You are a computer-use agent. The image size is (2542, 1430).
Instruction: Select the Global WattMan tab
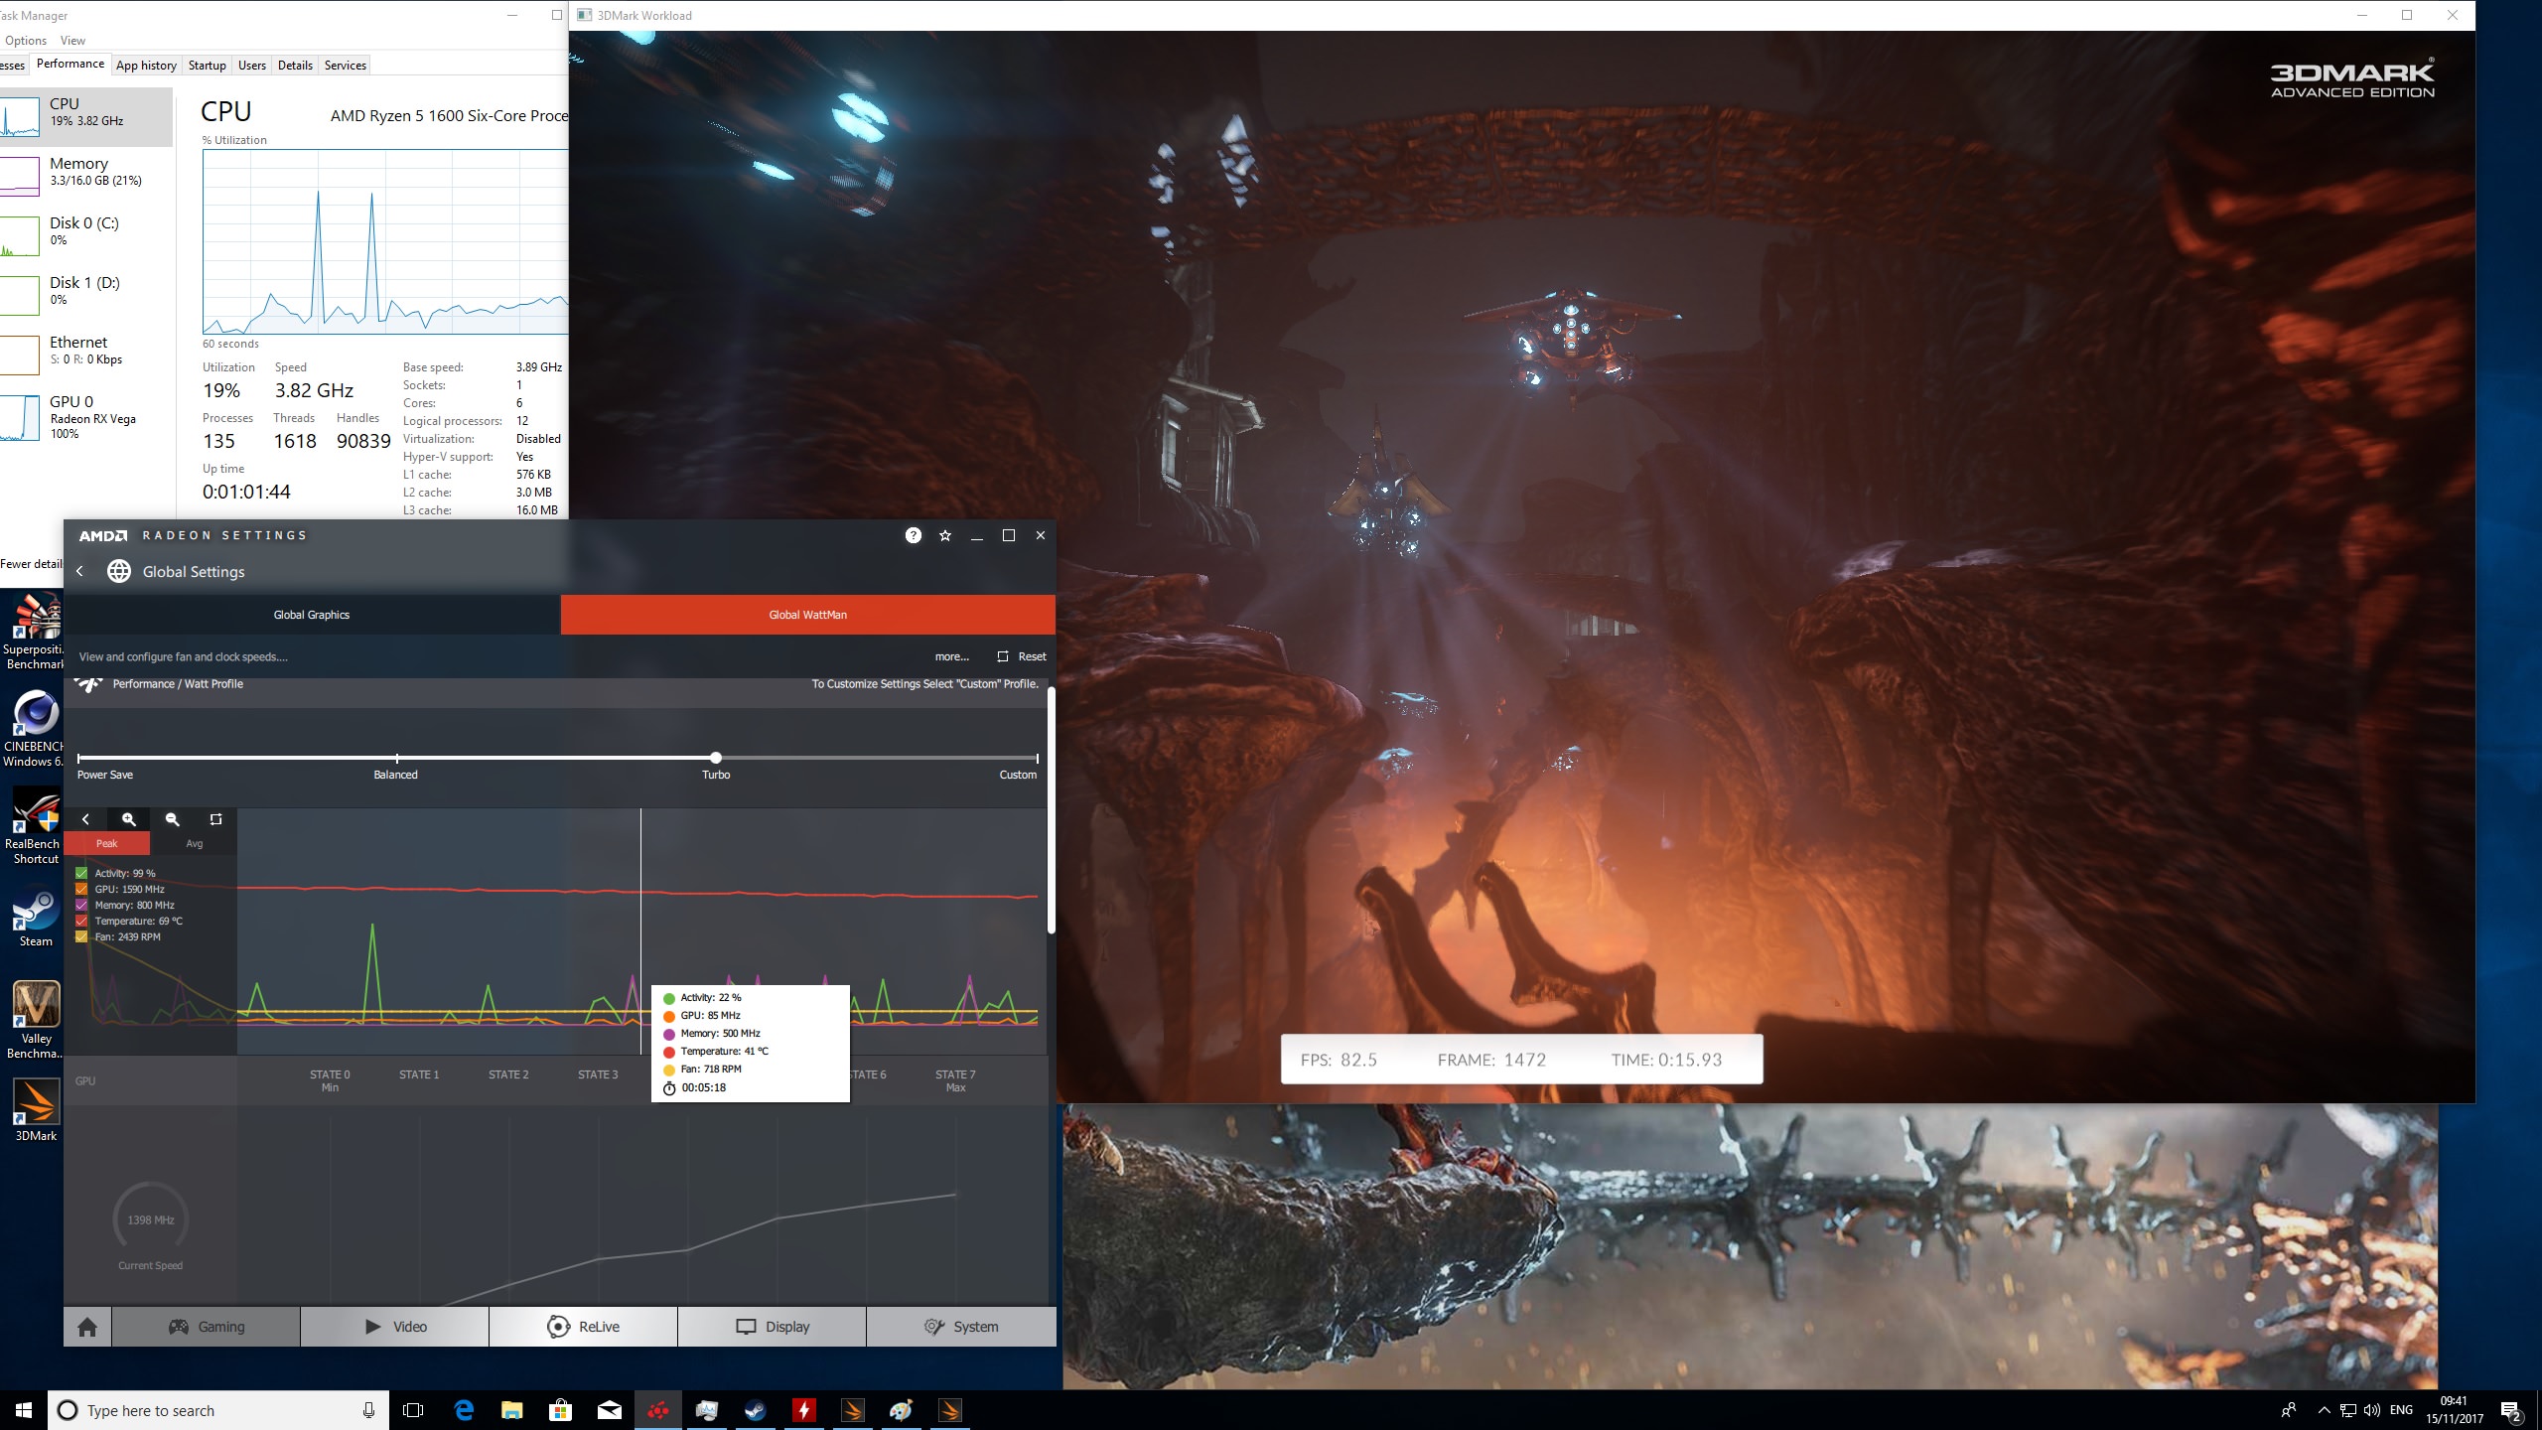(x=808, y=615)
